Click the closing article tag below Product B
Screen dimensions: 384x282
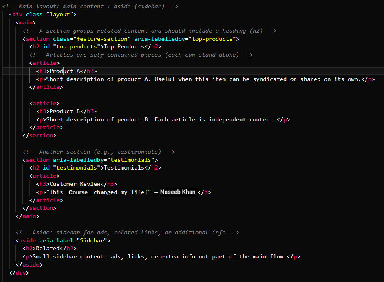point(46,128)
